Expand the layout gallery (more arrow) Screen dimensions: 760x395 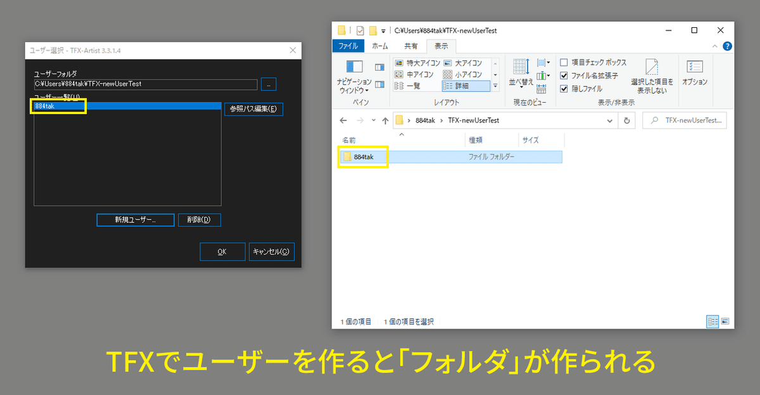495,86
